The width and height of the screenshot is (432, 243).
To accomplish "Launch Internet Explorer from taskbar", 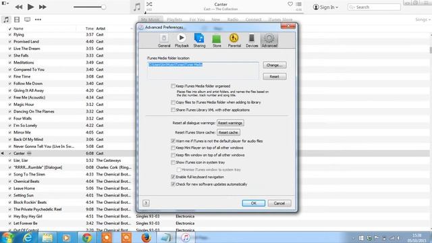I will 28,238.
